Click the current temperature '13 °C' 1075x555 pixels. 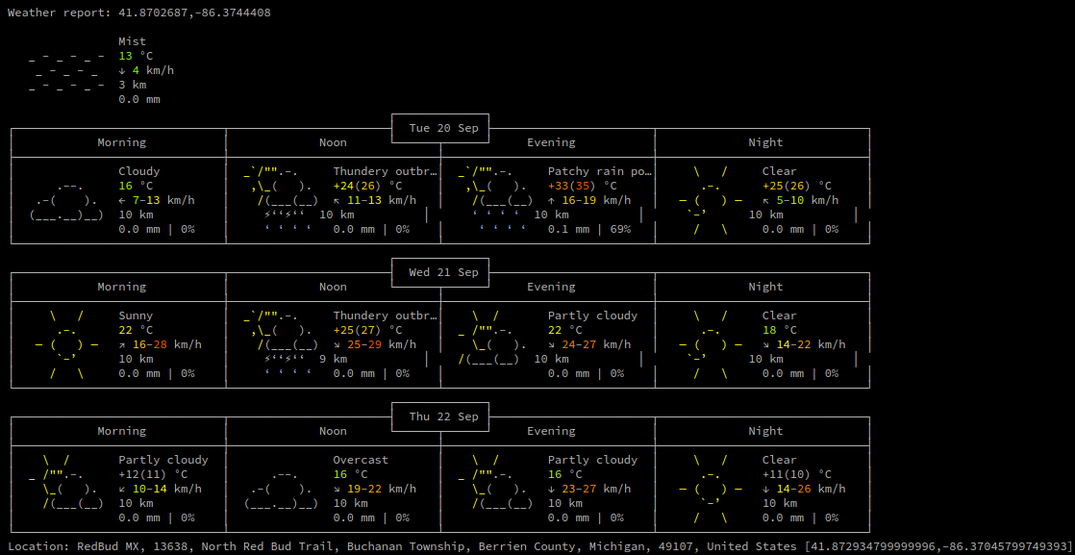(x=136, y=56)
